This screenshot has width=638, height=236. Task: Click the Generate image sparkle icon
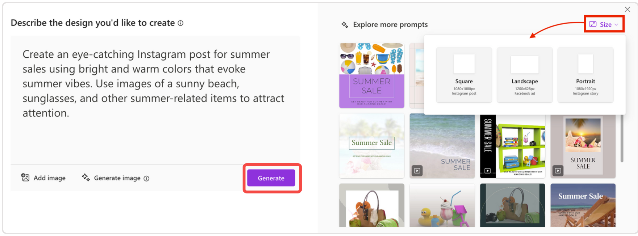86,178
